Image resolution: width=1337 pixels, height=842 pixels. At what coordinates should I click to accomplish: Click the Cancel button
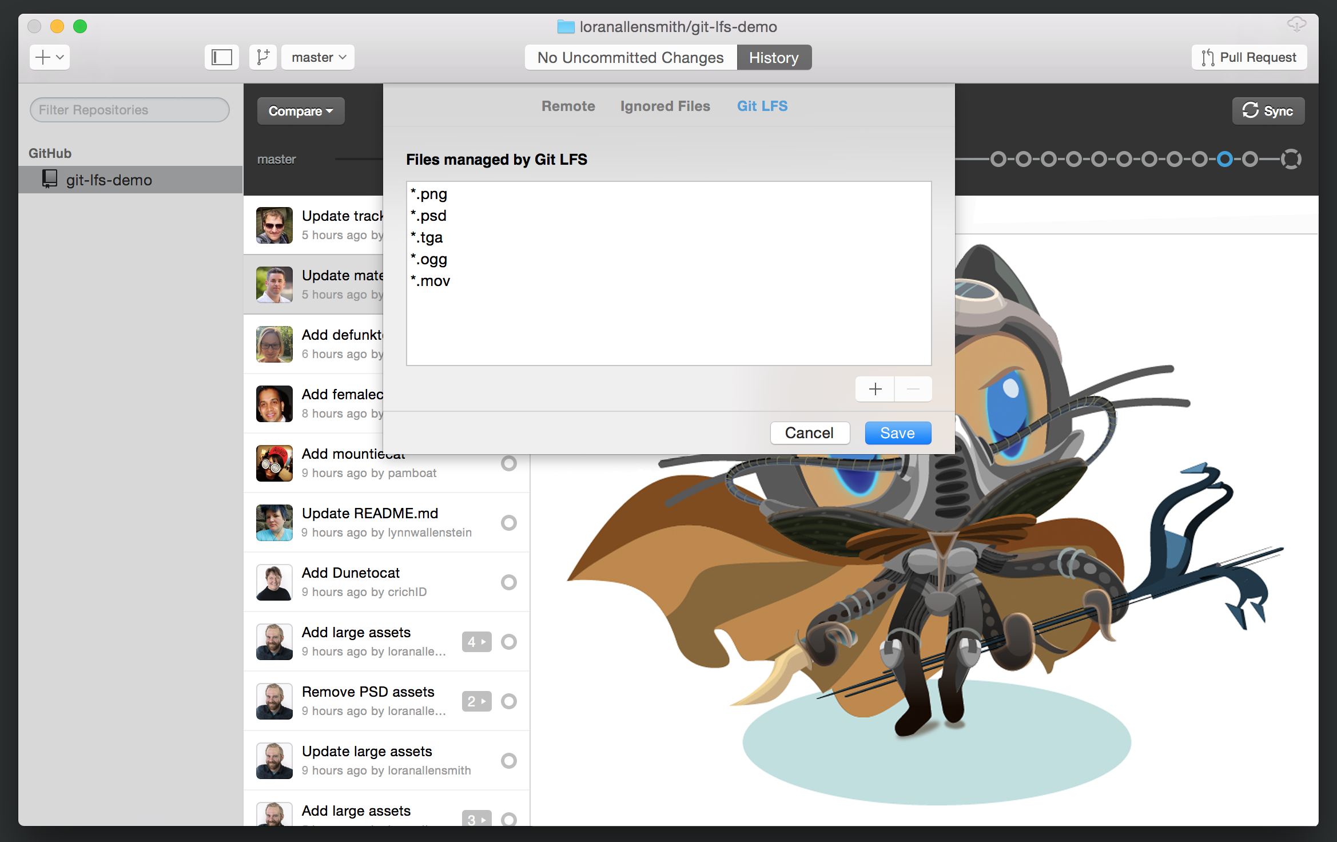pos(809,434)
